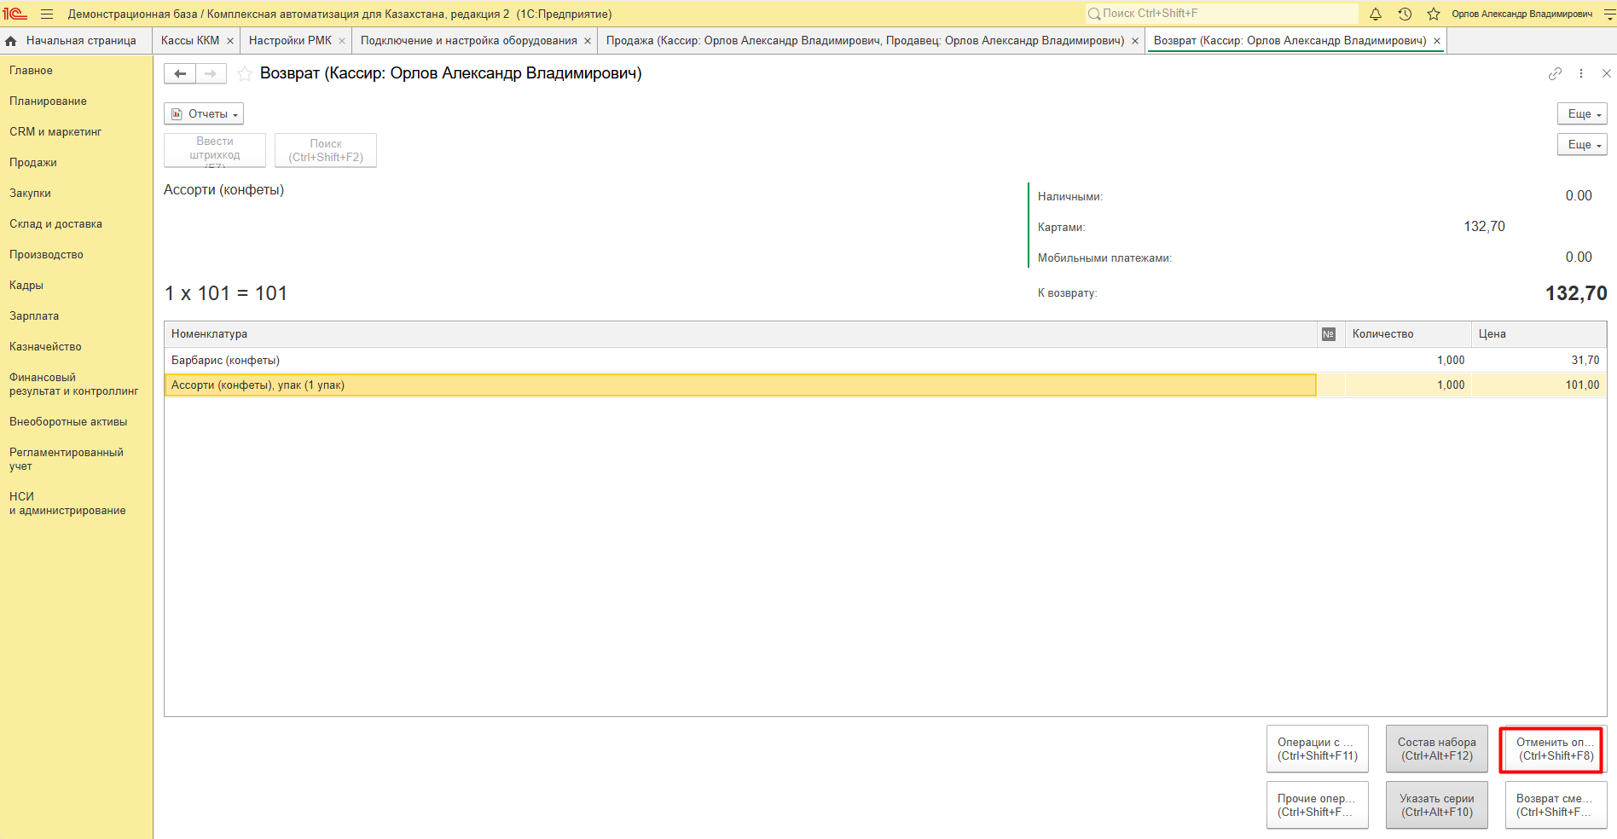Click the search field Поиск Ctrl+Shift+F
1617x839 pixels.
click(1220, 14)
